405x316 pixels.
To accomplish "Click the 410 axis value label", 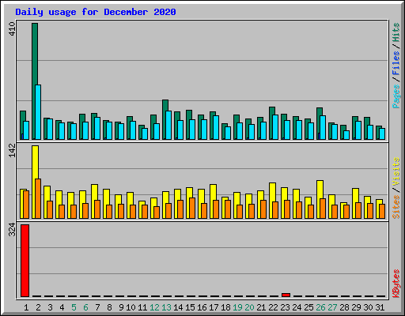I will (x=12, y=29).
